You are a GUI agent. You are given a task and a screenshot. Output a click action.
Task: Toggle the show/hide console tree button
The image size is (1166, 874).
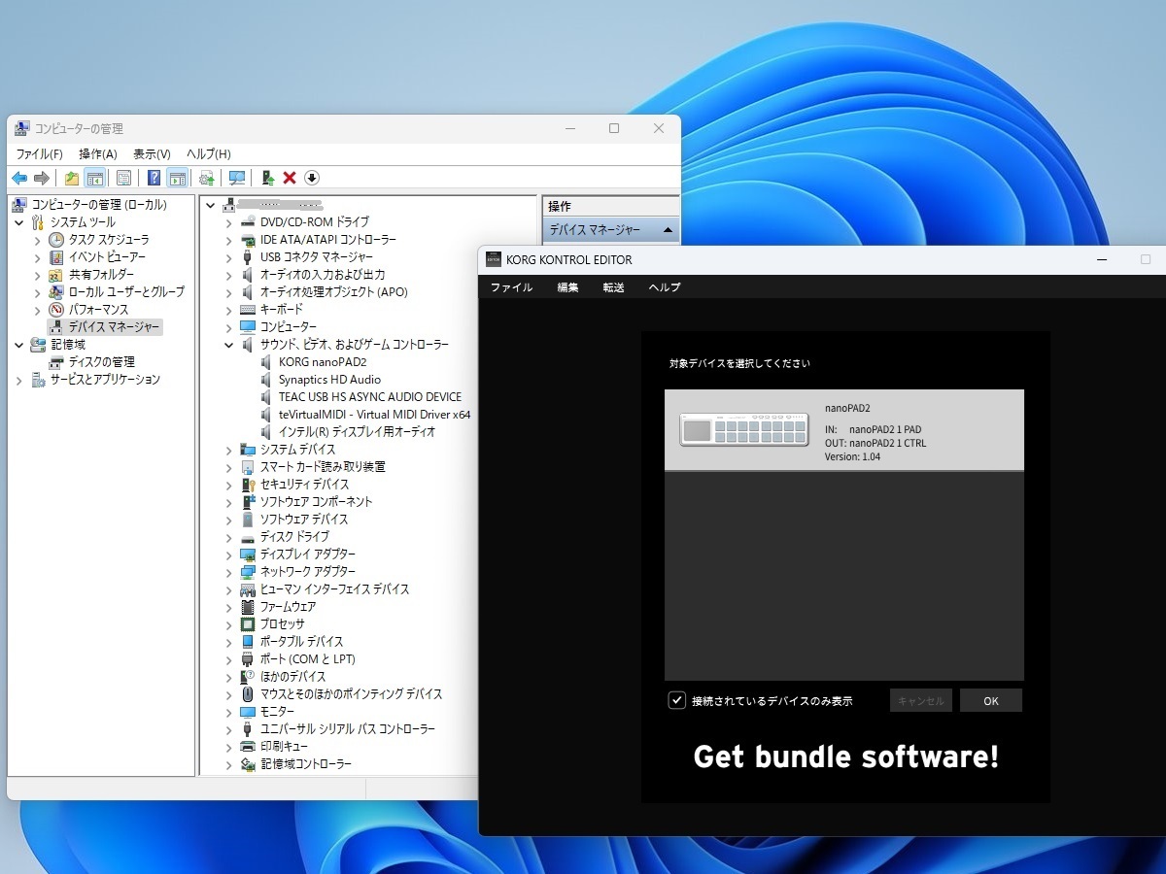(94, 178)
